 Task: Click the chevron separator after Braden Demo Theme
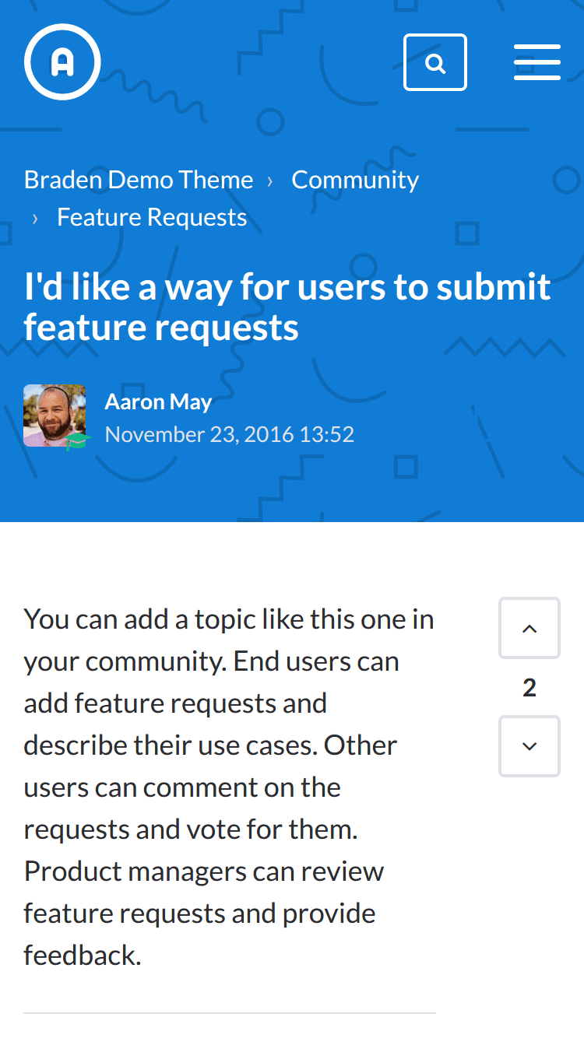pos(270,181)
